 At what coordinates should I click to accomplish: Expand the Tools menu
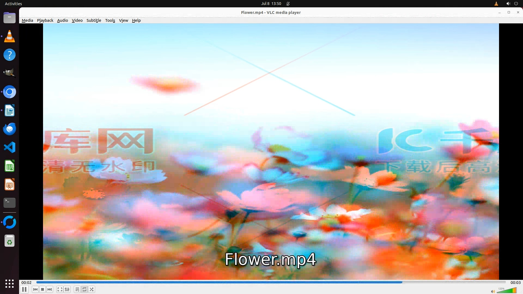[110, 20]
